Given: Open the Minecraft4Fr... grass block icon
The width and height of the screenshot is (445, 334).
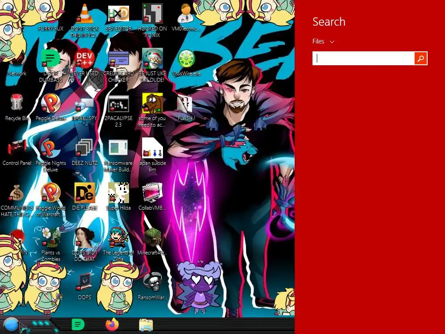Looking at the screenshot, I should [x=153, y=237].
